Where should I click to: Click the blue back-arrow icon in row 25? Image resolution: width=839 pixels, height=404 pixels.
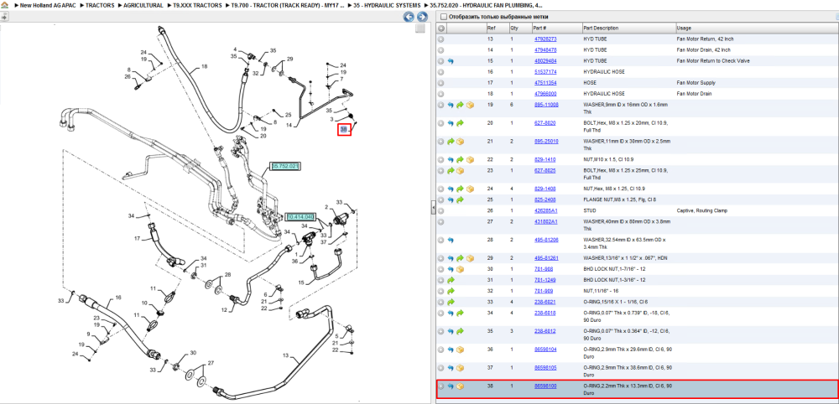[451, 199]
